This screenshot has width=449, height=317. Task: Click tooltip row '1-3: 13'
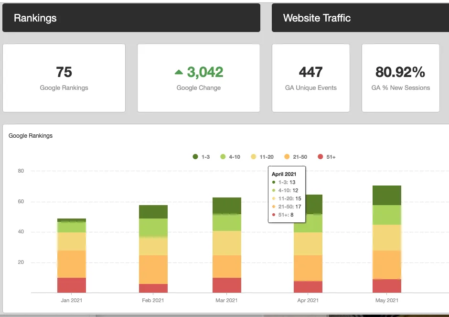(284, 182)
